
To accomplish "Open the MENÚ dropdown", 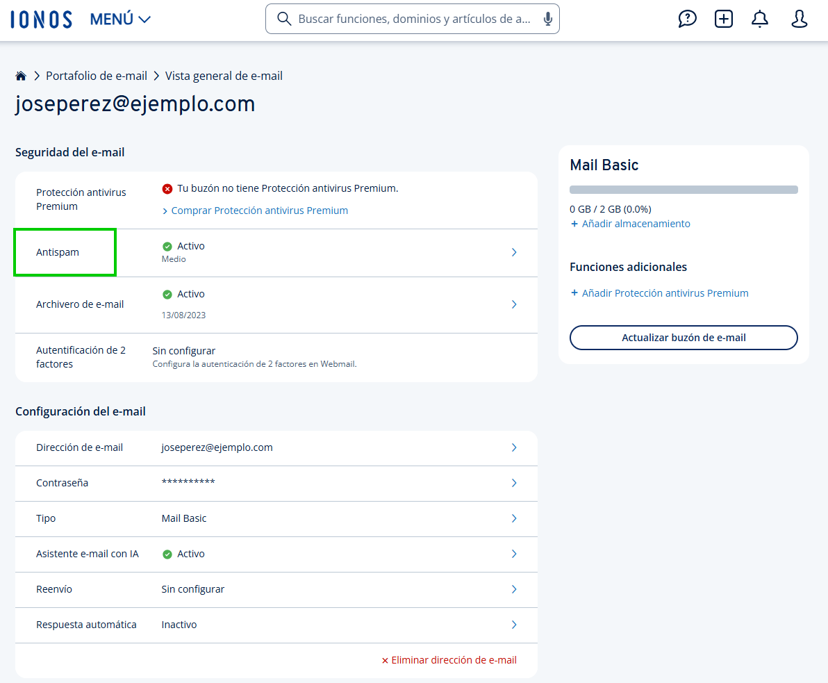I will point(120,19).
